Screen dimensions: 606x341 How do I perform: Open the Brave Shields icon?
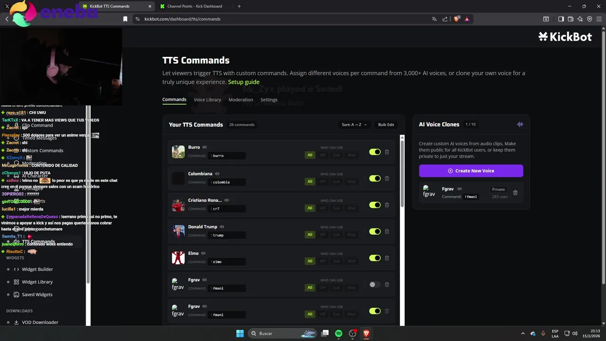click(457, 19)
